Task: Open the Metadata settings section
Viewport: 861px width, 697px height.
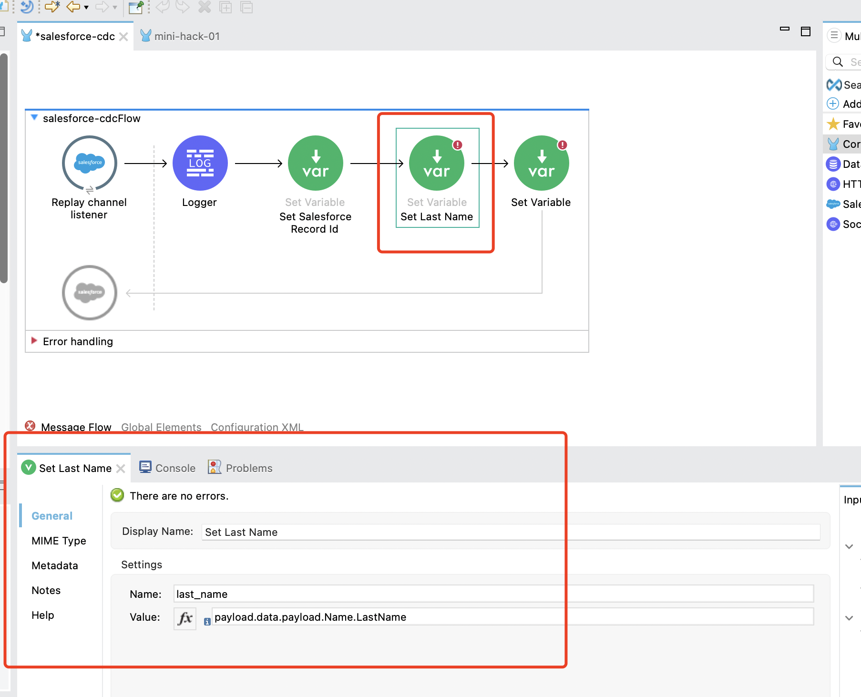Action: (x=55, y=565)
